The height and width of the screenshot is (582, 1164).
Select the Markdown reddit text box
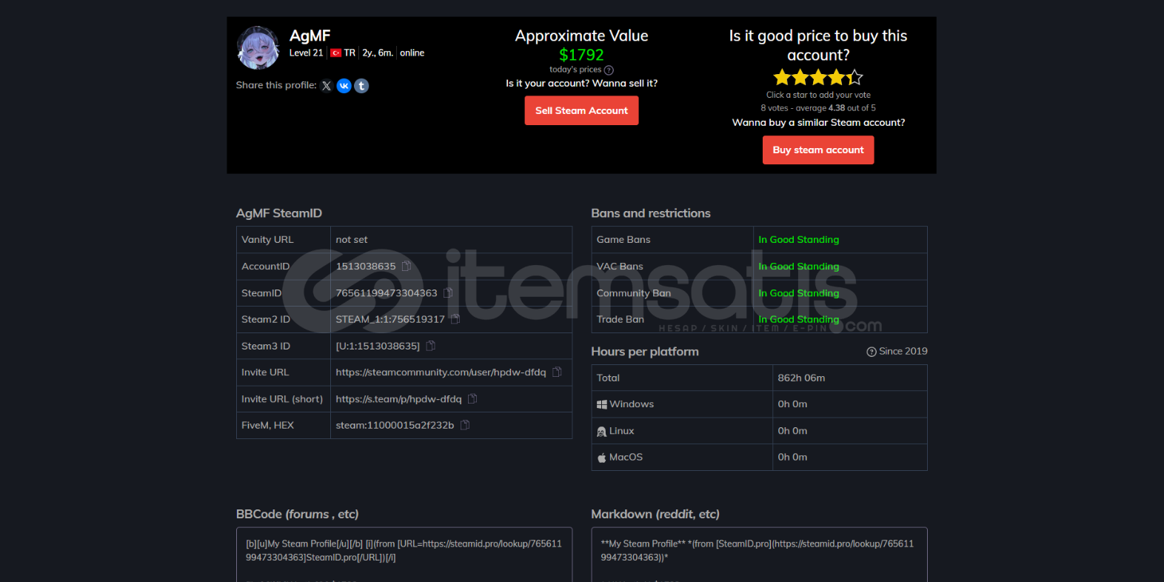tap(759, 555)
